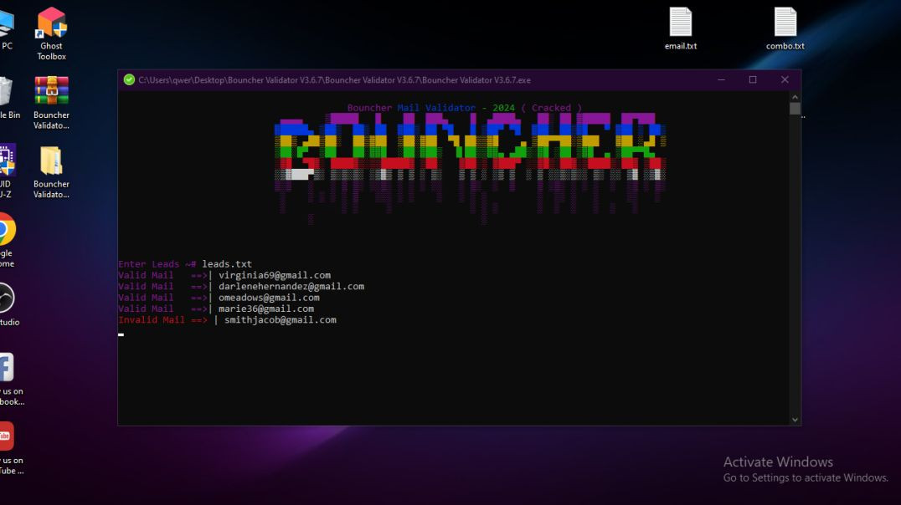Open the This PC desktop icon

[x=7, y=28]
